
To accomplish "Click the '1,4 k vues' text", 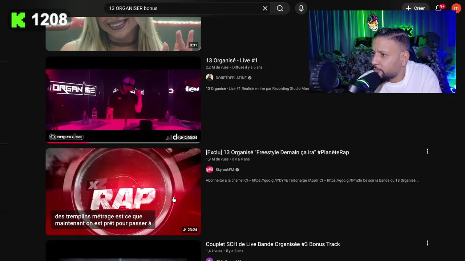I will point(214,251).
